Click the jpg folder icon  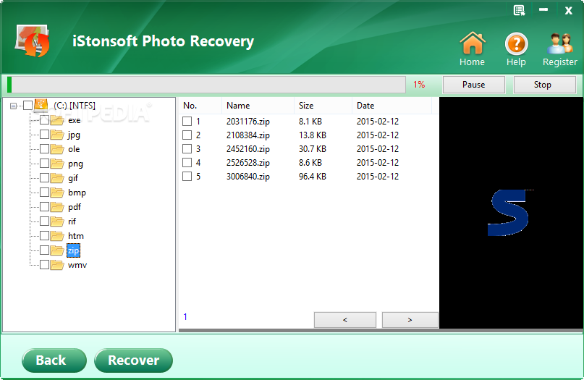tap(57, 135)
